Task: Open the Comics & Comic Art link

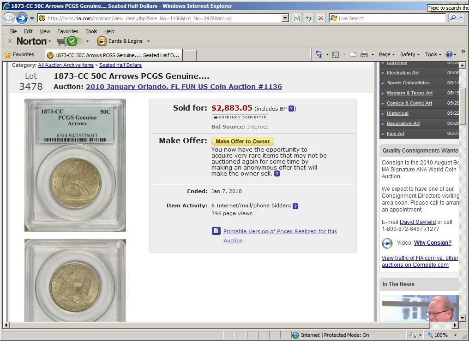Action: point(409,103)
